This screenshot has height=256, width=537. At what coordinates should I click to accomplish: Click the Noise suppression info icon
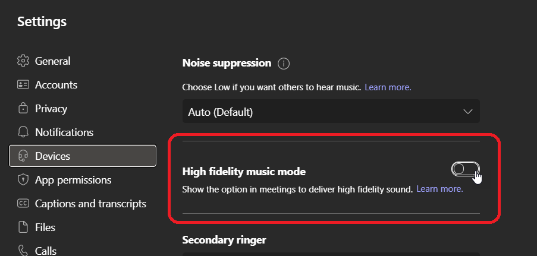tap(284, 64)
